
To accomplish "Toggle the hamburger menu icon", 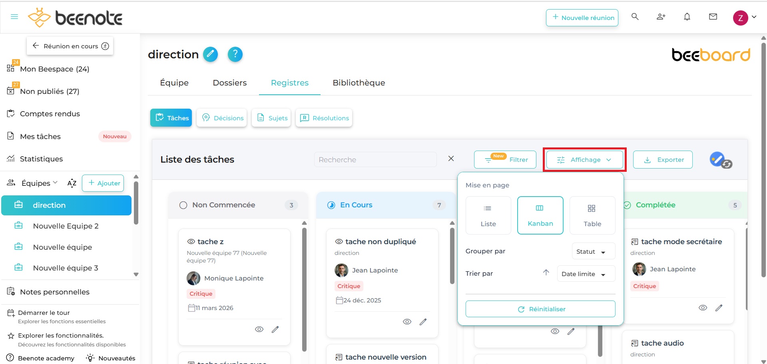I will (x=14, y=17).
